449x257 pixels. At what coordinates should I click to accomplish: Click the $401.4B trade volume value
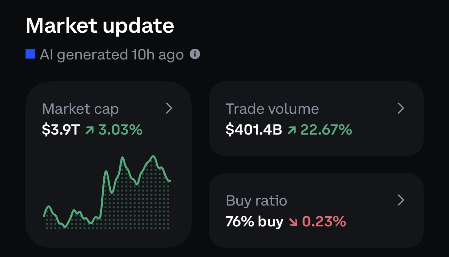tap(254, 130)
